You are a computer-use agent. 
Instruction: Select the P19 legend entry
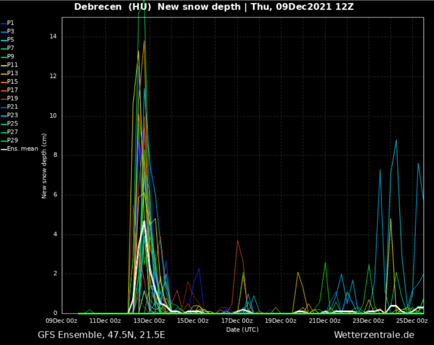[x=12, y=98]
